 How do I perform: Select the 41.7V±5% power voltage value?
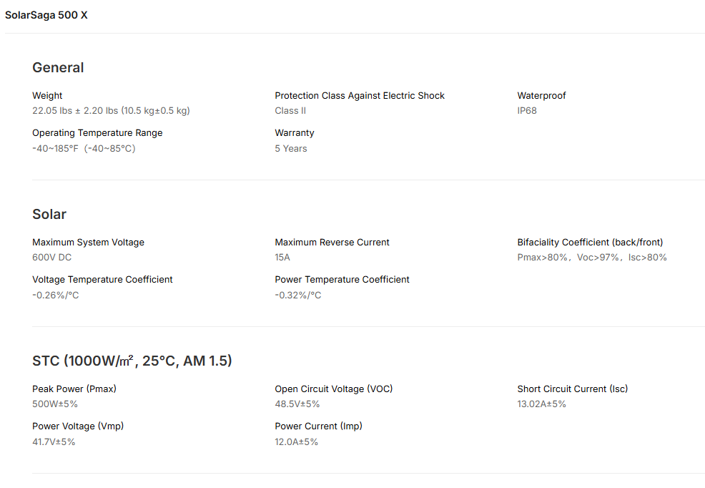pyautogui.click(x=54, y=442)
